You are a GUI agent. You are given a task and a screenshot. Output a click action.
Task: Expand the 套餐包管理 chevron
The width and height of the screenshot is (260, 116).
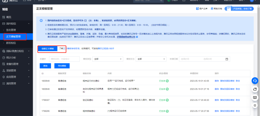(29, 64)
